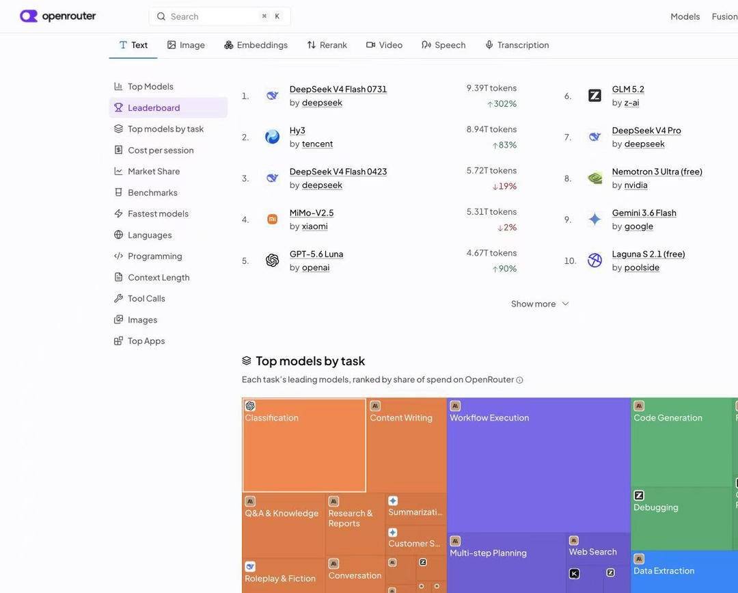Click the Z-ai GLM 5.2 icon
738x593 pixels.
click(x=595, y=96)
